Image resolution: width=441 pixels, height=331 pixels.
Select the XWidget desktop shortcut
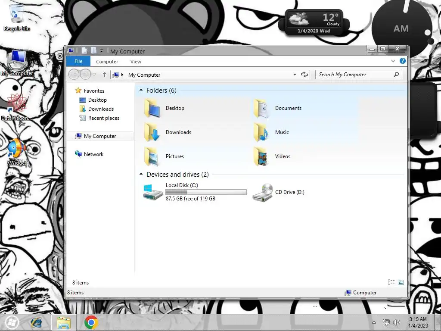(x=16, y=151)
